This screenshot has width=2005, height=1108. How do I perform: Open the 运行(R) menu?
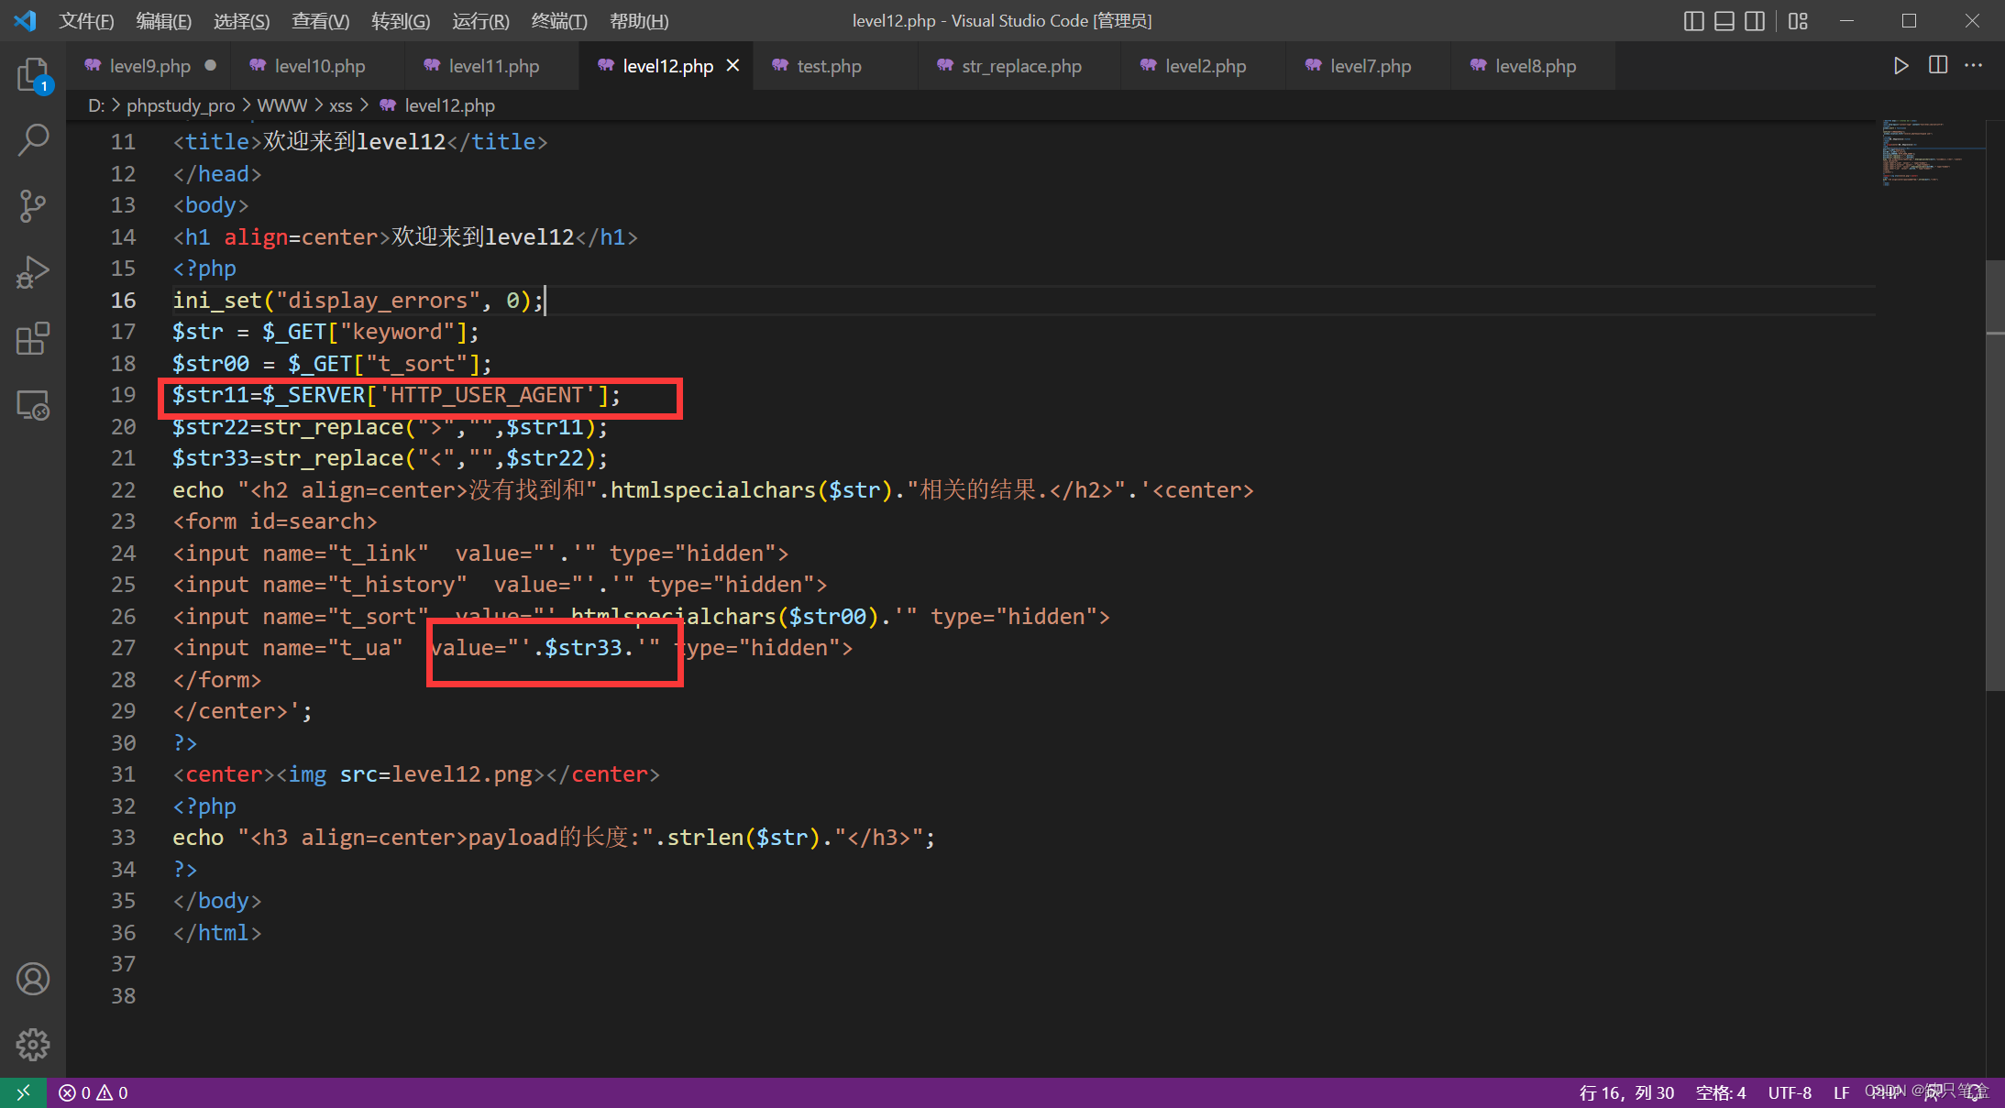coord(480,20)
